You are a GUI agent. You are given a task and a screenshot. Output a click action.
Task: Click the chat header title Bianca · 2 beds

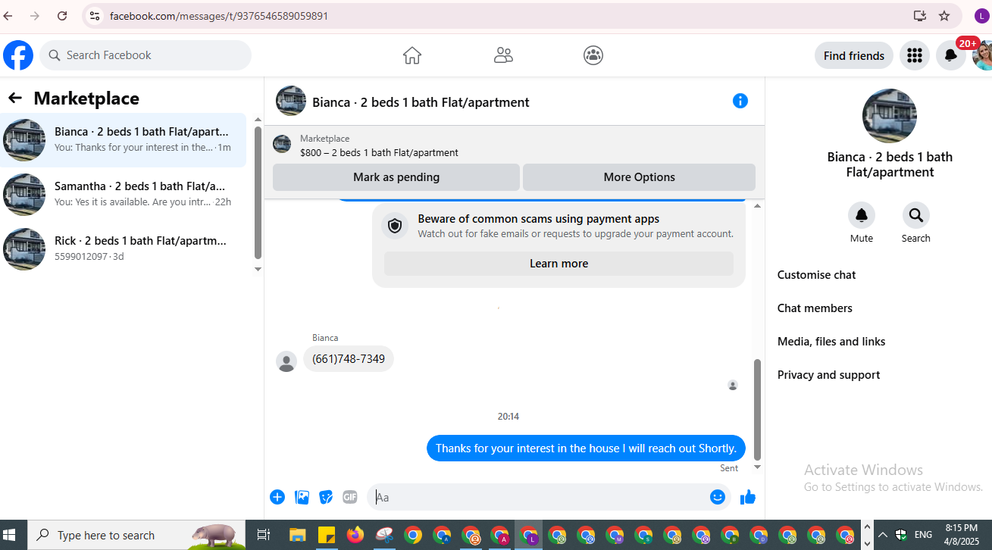pos(421,102)
